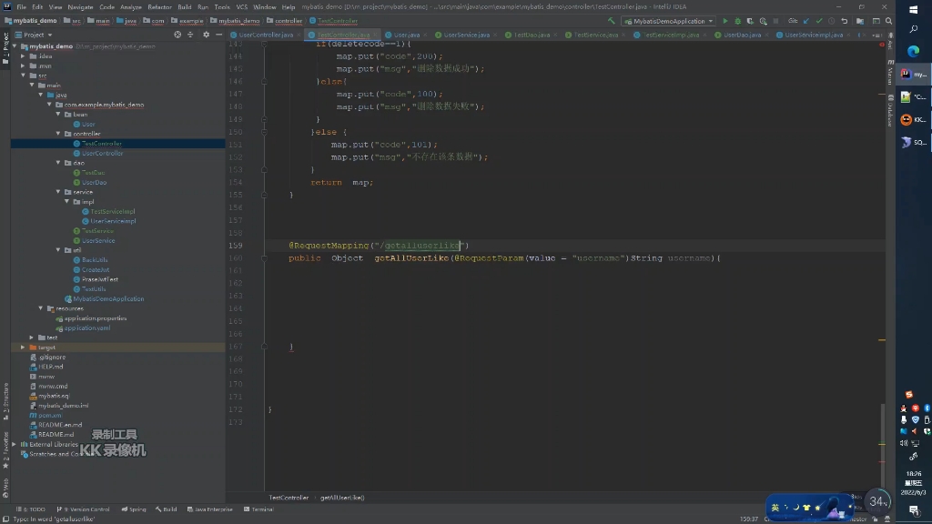Expand the target folder
Screen dimensions: 932x524
pos(23,347)
